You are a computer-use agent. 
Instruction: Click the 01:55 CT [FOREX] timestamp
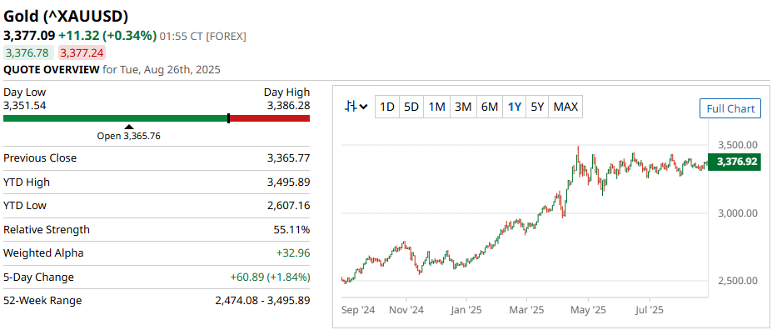pyautogui.click(x=203, y=36)
